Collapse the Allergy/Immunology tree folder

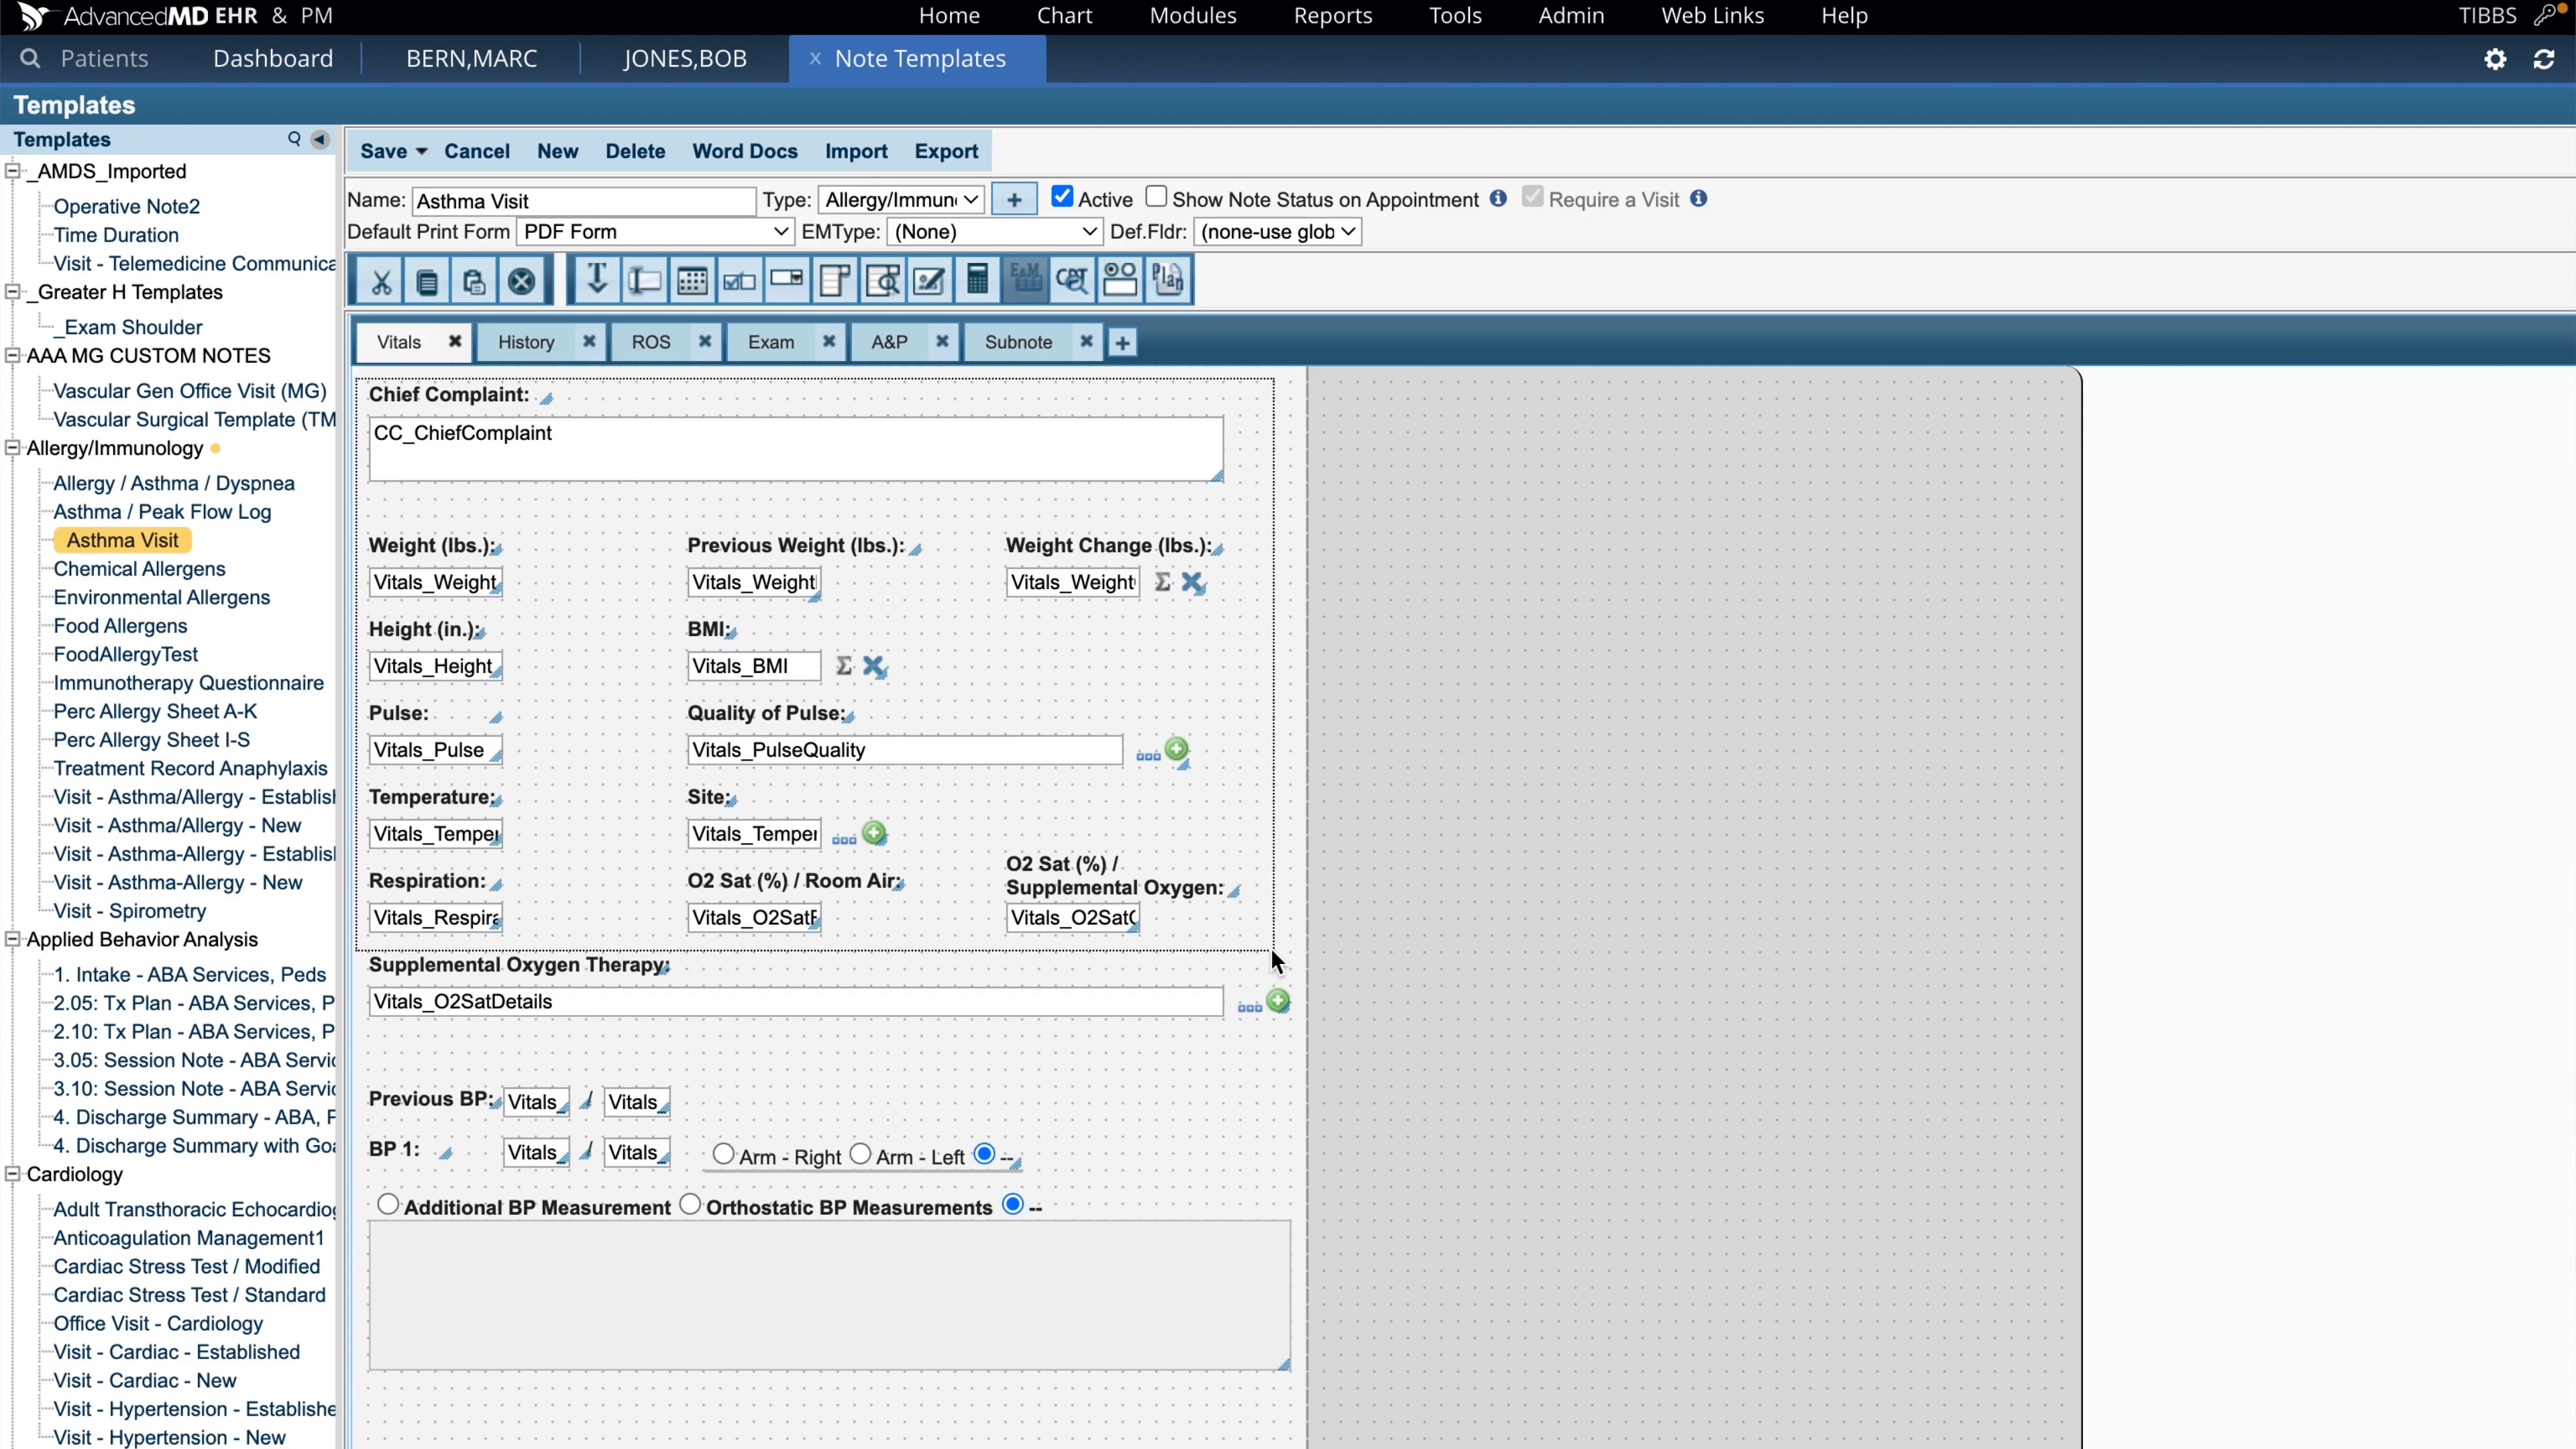[12, 448]
